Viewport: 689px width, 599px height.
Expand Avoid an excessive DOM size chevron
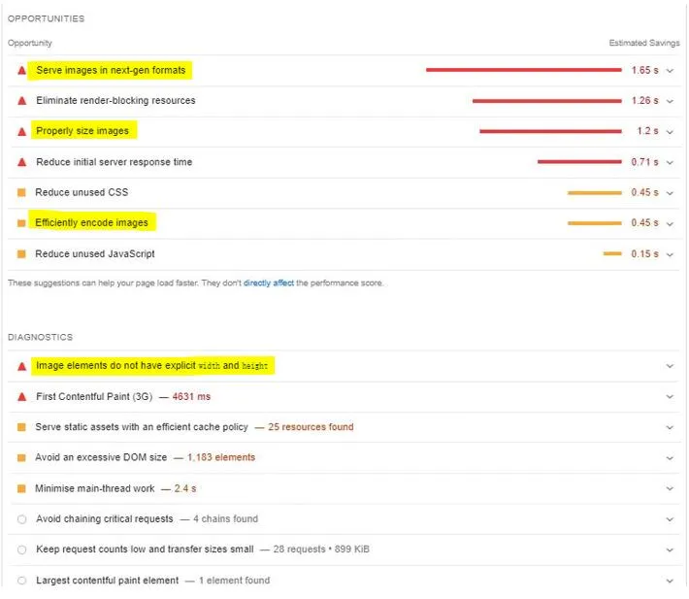click(670, 457)
